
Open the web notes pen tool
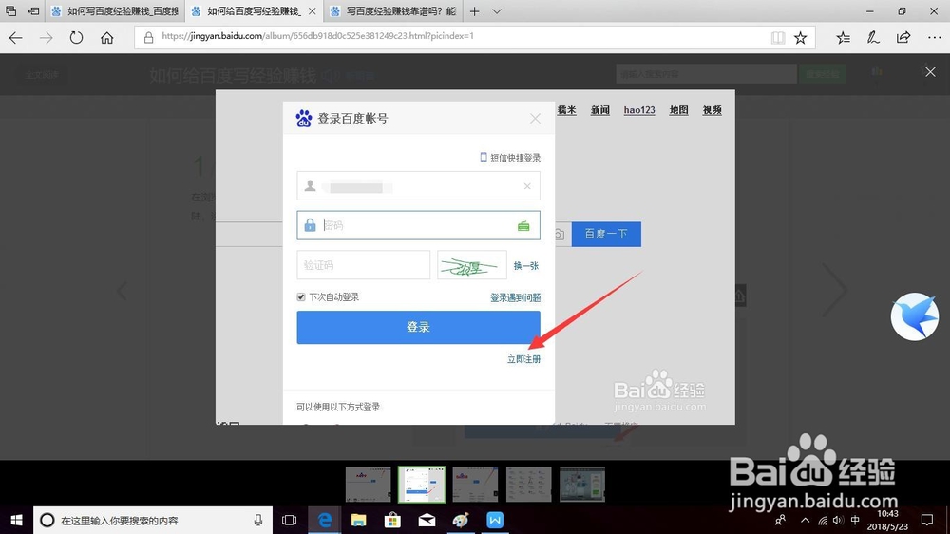(x=873, y=38)
